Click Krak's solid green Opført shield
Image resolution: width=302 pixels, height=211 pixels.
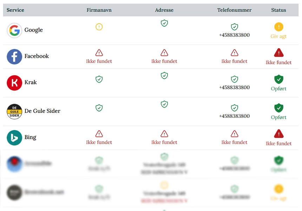279,79
